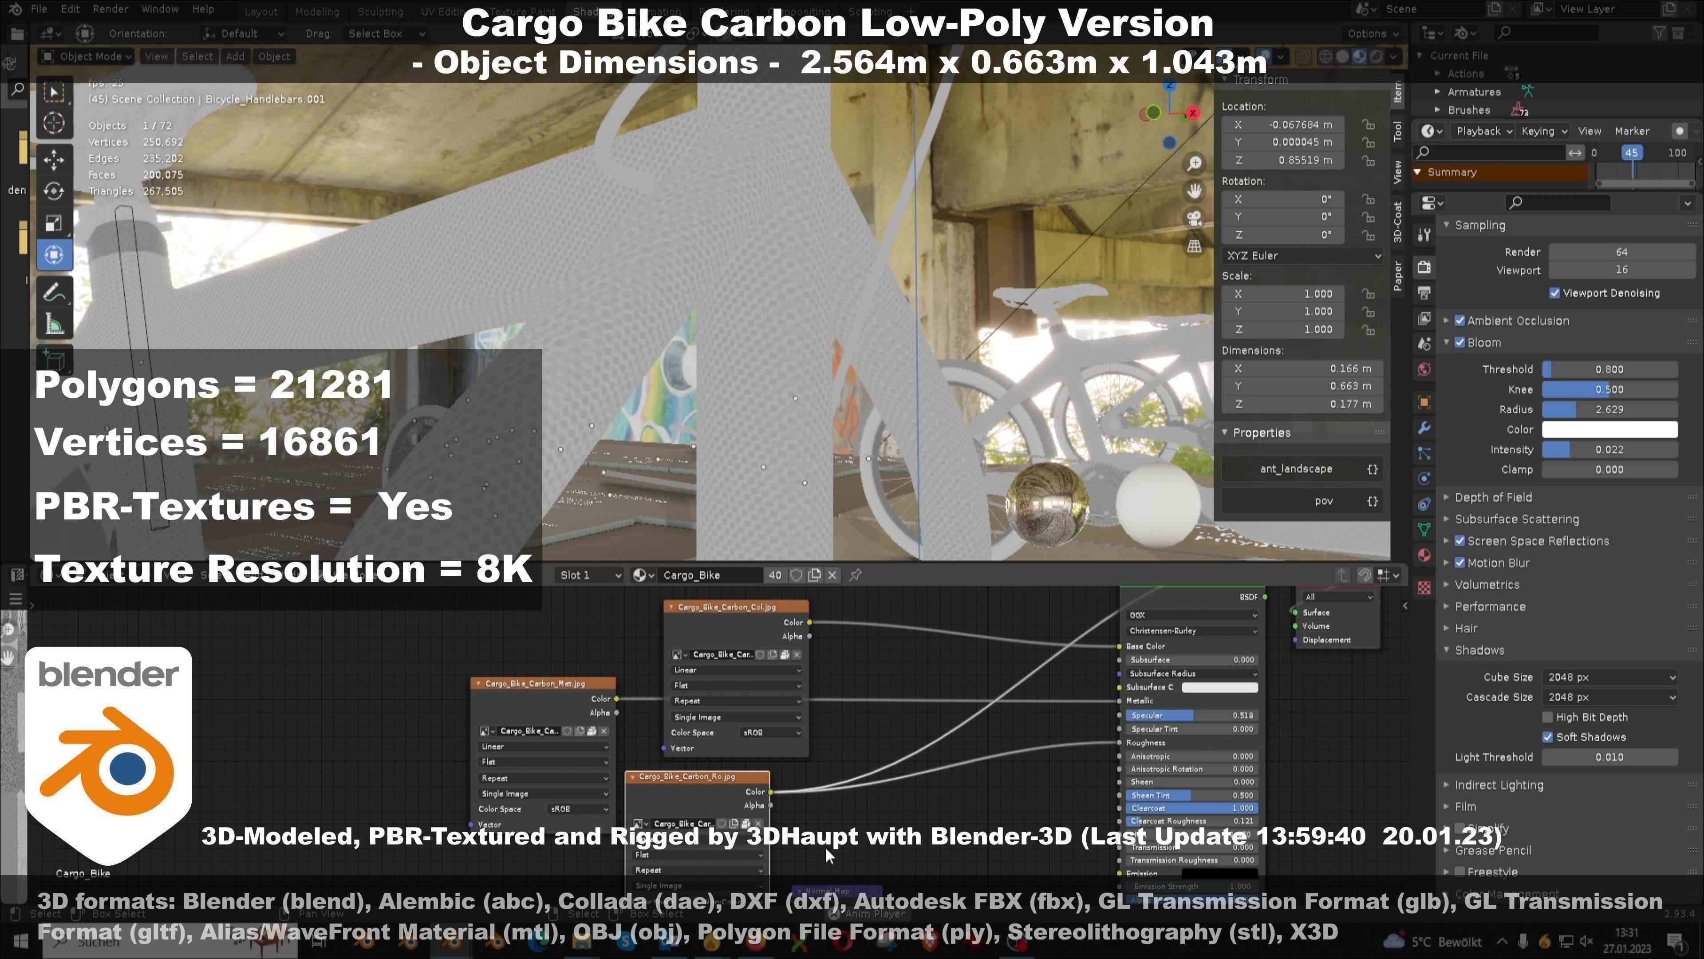Activate the 3D Cursor tool

click(x=54, y=123)
